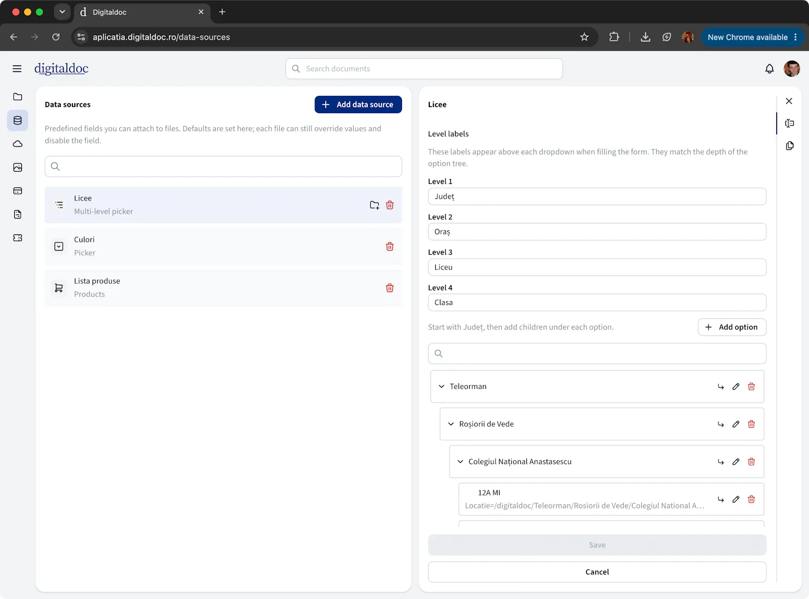Collapse the Roșiorii de Vede node
The height and width of the screenshot is (599, 809).
tap(451, 424)
